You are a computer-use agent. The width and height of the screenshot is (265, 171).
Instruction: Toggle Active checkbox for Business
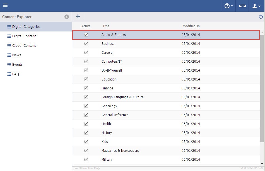(86, 43)
